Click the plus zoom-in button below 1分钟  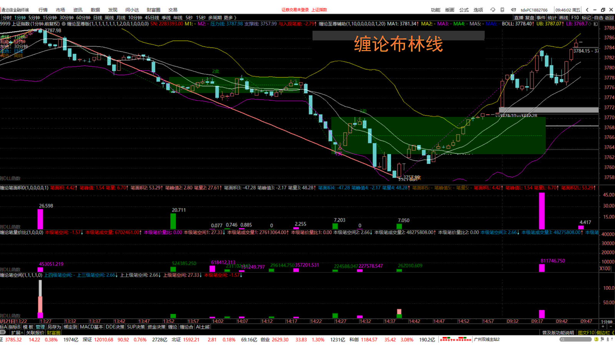603,327
